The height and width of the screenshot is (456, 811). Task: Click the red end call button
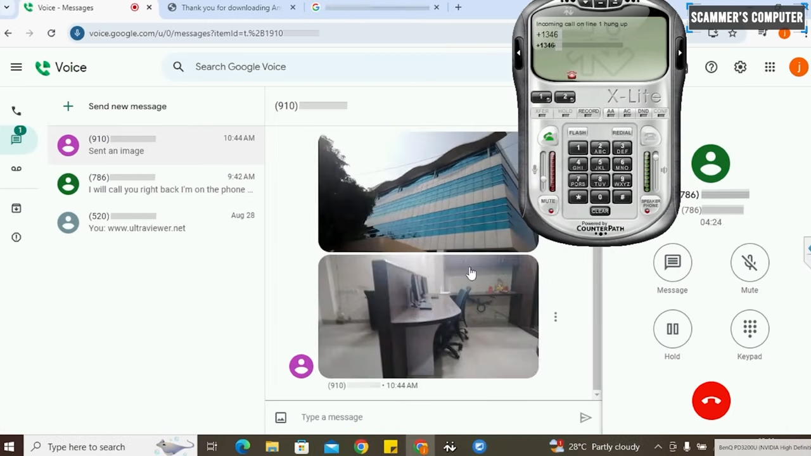coord(711,401)
